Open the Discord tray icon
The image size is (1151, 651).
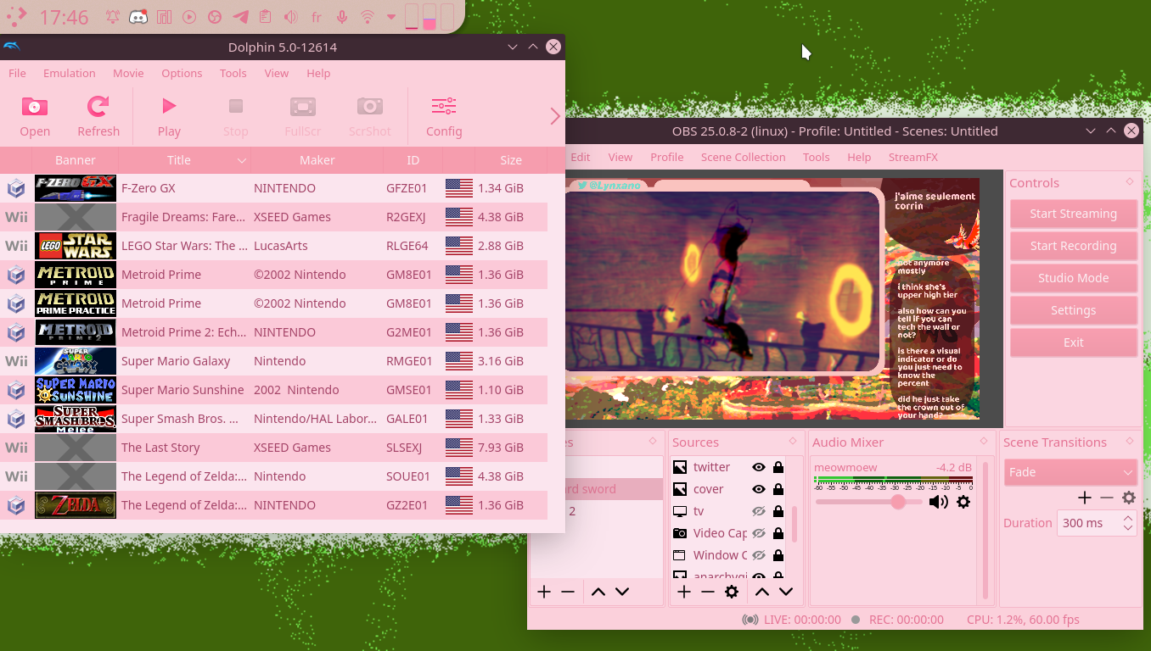tap(138, 17)
